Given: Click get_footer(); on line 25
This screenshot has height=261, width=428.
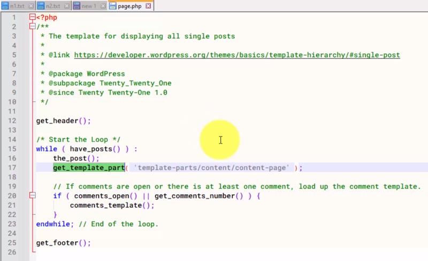Looking at the screenshot, I should click(x=63, y=243).
